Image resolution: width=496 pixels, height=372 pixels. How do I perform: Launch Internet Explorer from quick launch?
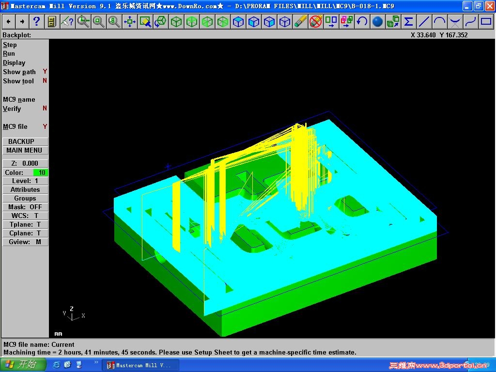pos(56,365)
